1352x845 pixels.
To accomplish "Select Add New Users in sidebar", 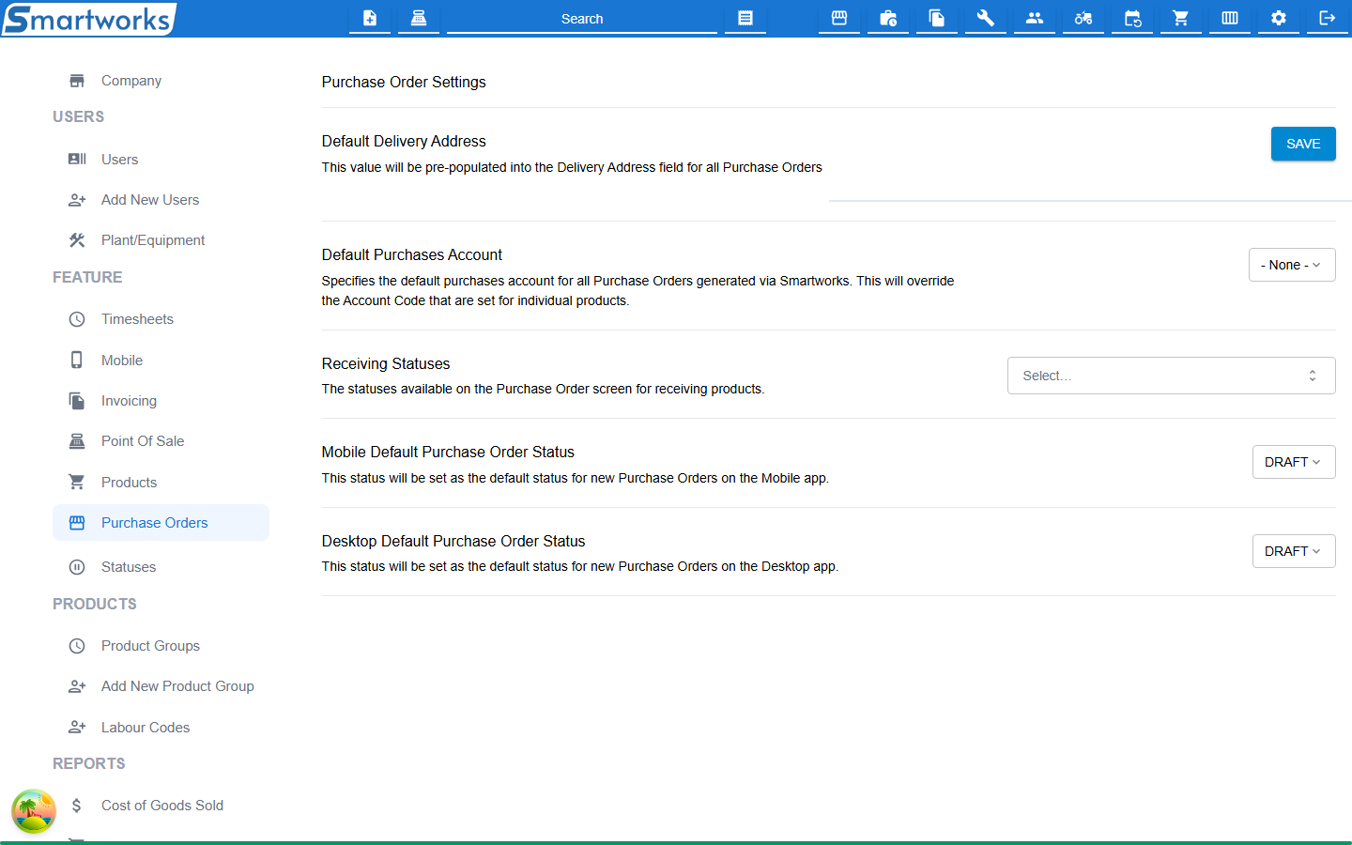I will point(161,200).
